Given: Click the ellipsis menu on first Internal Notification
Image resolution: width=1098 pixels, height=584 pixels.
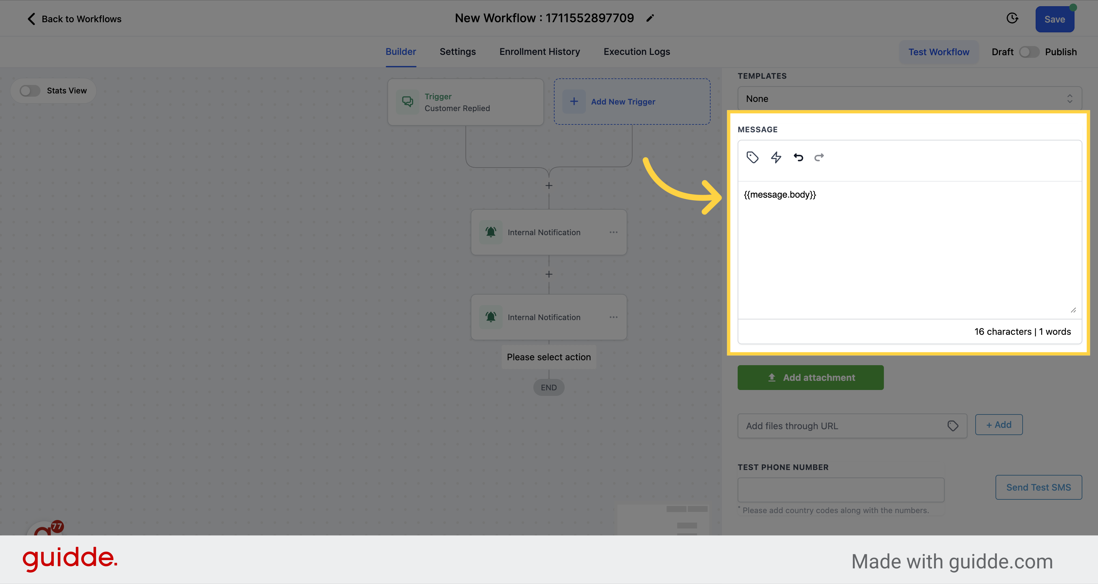Looking at the screenshot, I should click(613, 232).
